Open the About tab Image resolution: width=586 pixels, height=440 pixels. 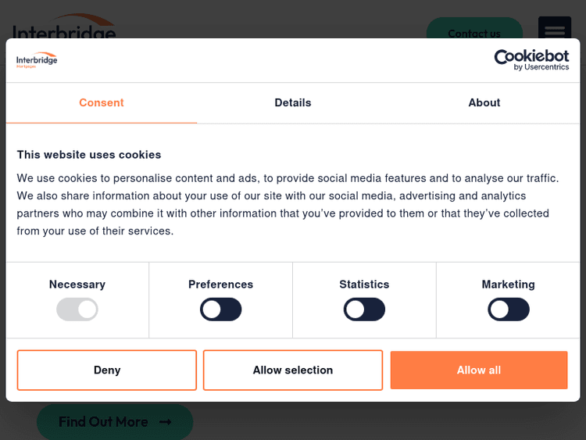point(484,103)
